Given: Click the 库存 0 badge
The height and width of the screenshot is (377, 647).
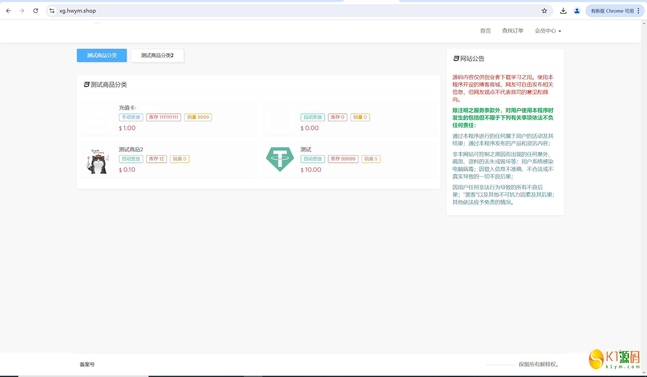Looking at the screenshot, I should [x=337, y=117].
